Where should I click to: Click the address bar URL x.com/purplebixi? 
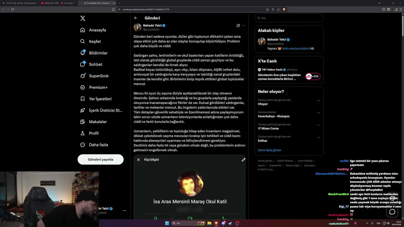pos(146,9)
